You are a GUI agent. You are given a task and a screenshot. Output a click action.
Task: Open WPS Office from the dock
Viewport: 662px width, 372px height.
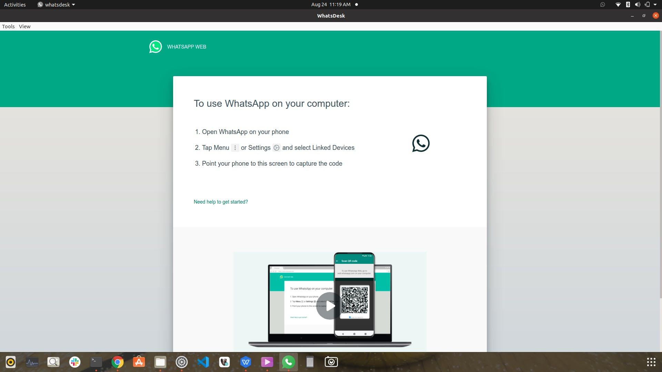click(x=245, y=362)
